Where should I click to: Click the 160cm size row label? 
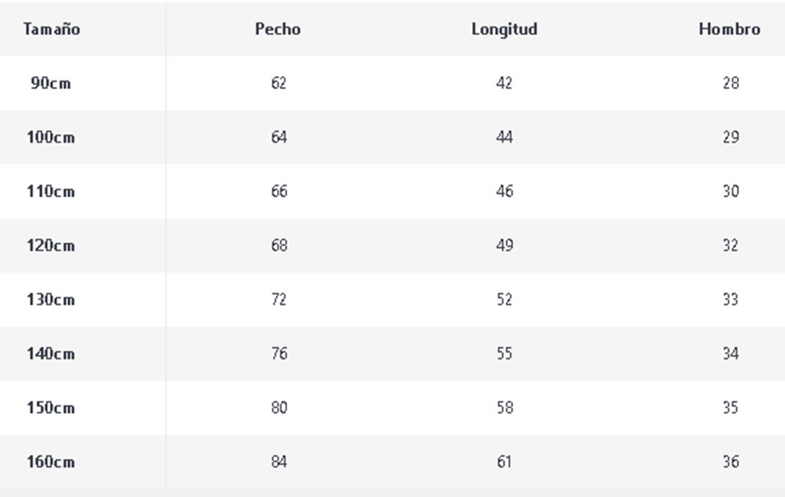click(51, 461)
